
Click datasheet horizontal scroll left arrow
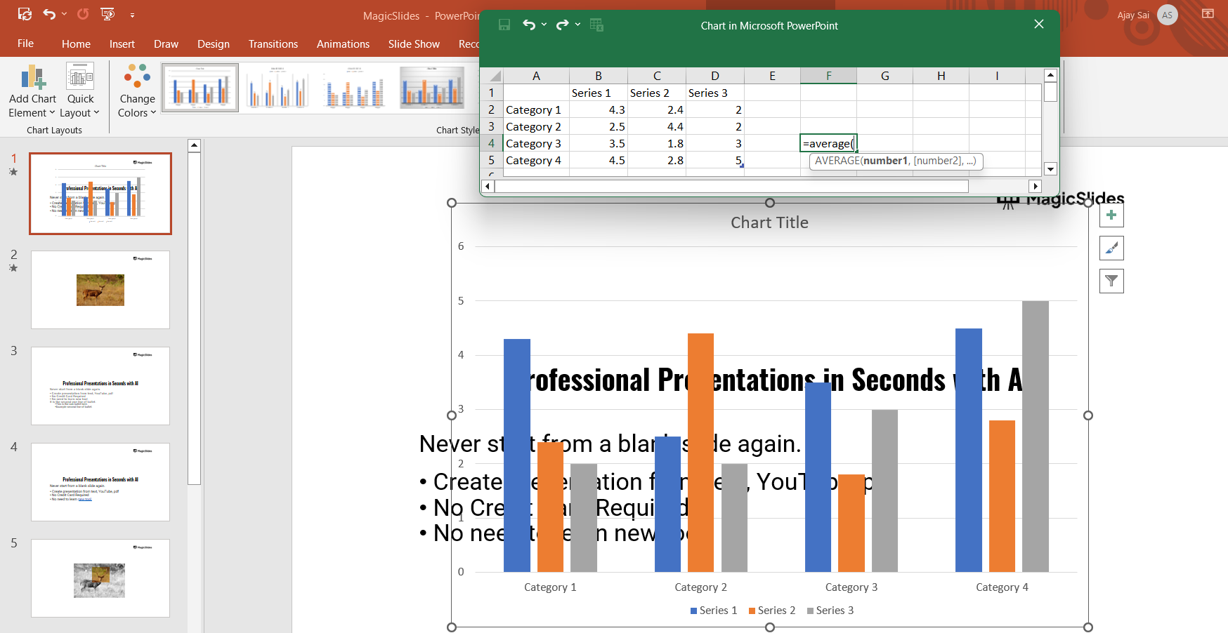click(x=488, y=186)
